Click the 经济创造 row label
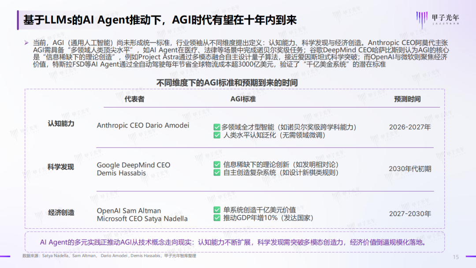 coord(61,212)
